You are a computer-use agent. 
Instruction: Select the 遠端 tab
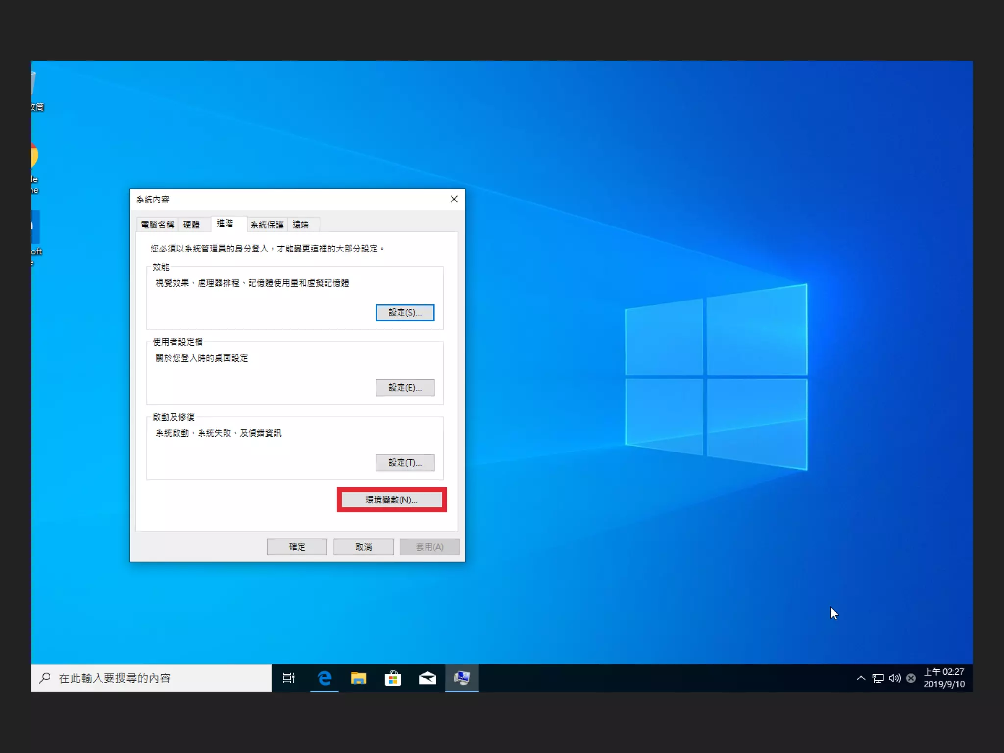click(301, 225)
